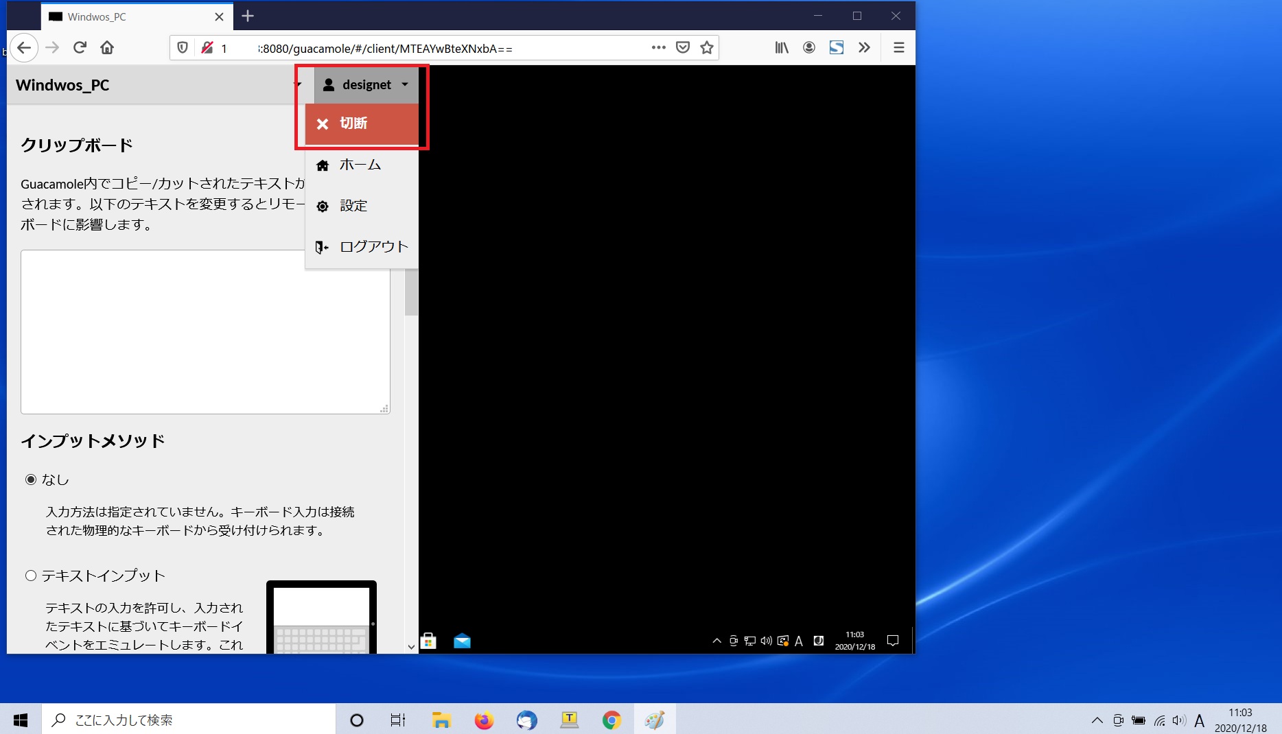Open the designet user dropdown

pyautogui.click(x=366, y=84)
